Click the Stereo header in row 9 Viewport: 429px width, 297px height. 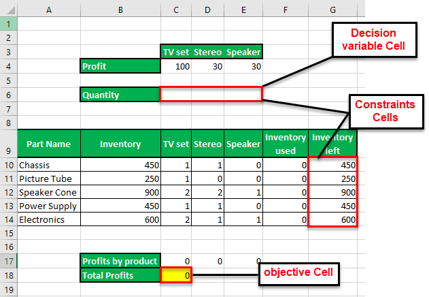point(207,144)
